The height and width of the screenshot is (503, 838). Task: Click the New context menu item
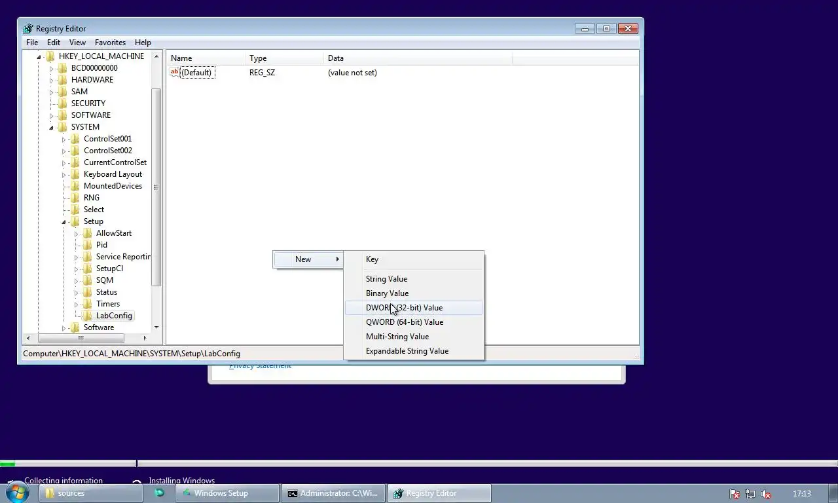coord(308,259)
